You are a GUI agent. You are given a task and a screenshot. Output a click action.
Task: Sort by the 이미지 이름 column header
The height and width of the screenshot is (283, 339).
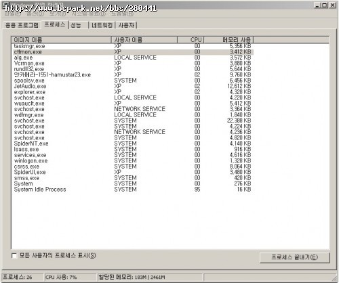(61, 40)
